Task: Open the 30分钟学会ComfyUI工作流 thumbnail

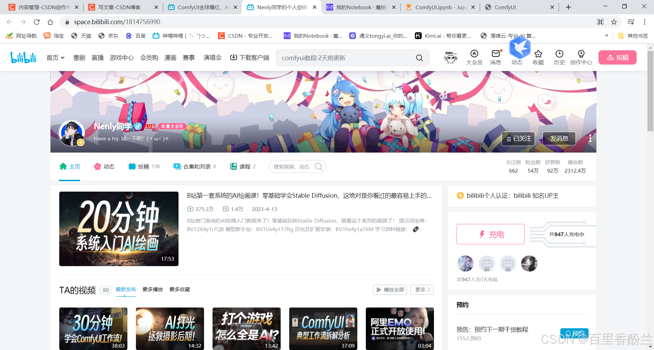Action: tap(93, 329)
